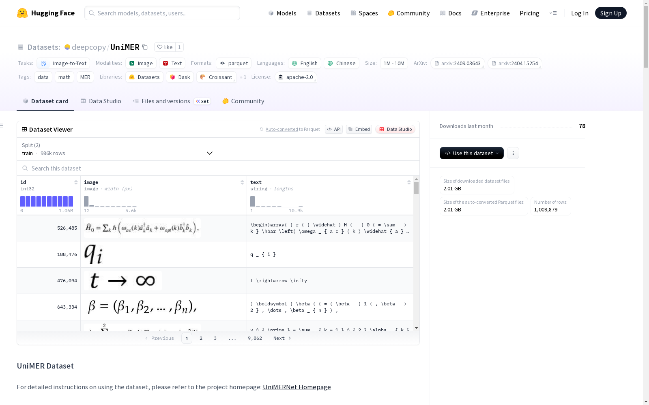The image size is (649, 405).
Task: Go to Datasets in top navigation
Action: 323,13
